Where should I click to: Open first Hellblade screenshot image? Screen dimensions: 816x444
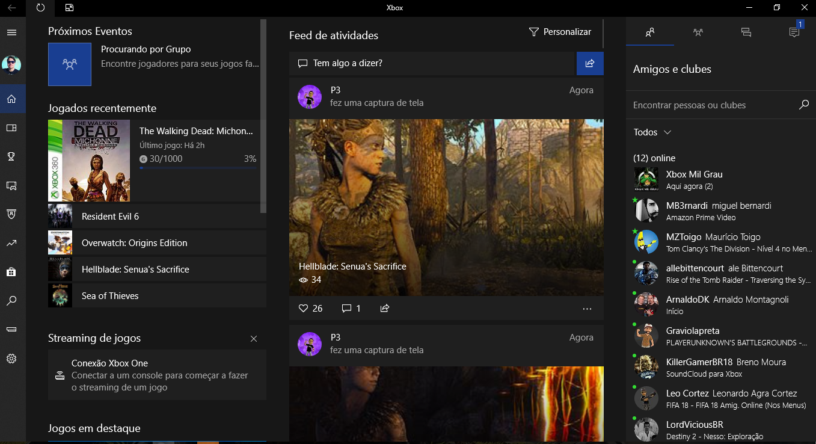point(446,207)
